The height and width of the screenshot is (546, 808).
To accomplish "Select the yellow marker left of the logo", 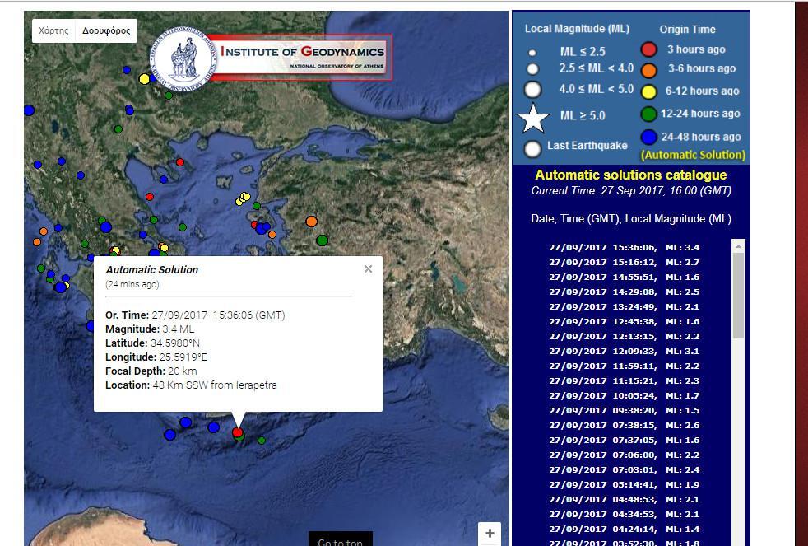I will tap(145, 79).
